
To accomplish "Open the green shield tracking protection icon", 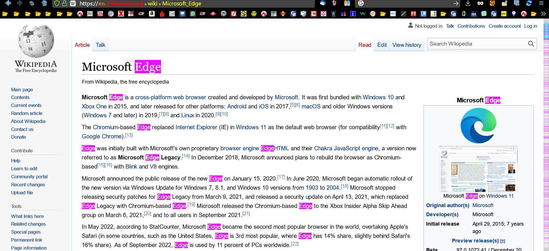I will (x=57, y=3).
